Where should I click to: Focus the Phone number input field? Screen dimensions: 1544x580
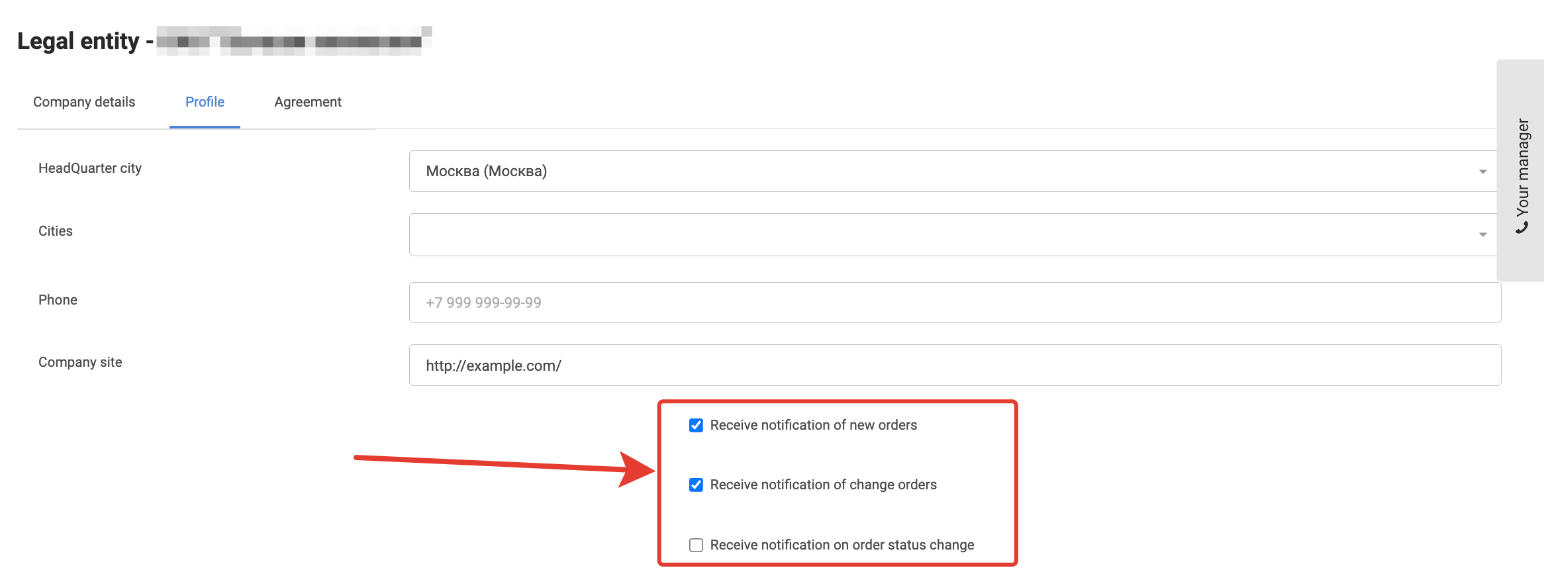click(x=955, y=303)
